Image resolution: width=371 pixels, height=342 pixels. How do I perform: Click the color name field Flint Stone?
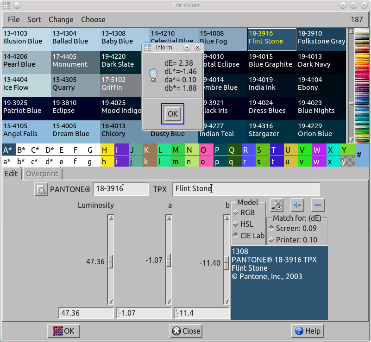point(246,189)
